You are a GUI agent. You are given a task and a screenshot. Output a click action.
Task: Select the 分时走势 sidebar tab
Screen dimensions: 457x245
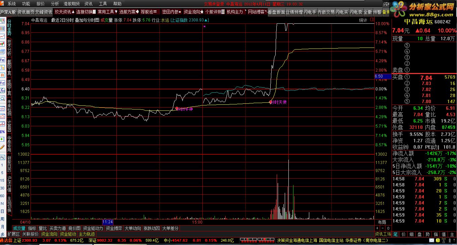[9, 28]
